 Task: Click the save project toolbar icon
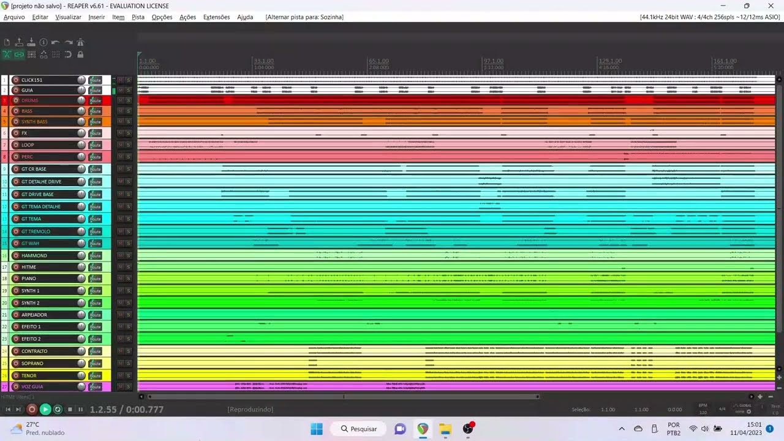31,42
